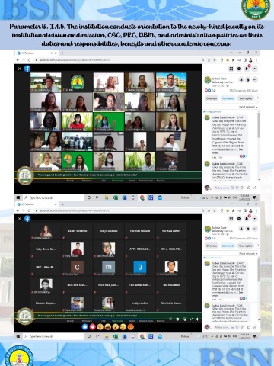Select the Comments tab in upper screenshot
This screenshot has width=274, height=366.
click(x=228, y=98)
